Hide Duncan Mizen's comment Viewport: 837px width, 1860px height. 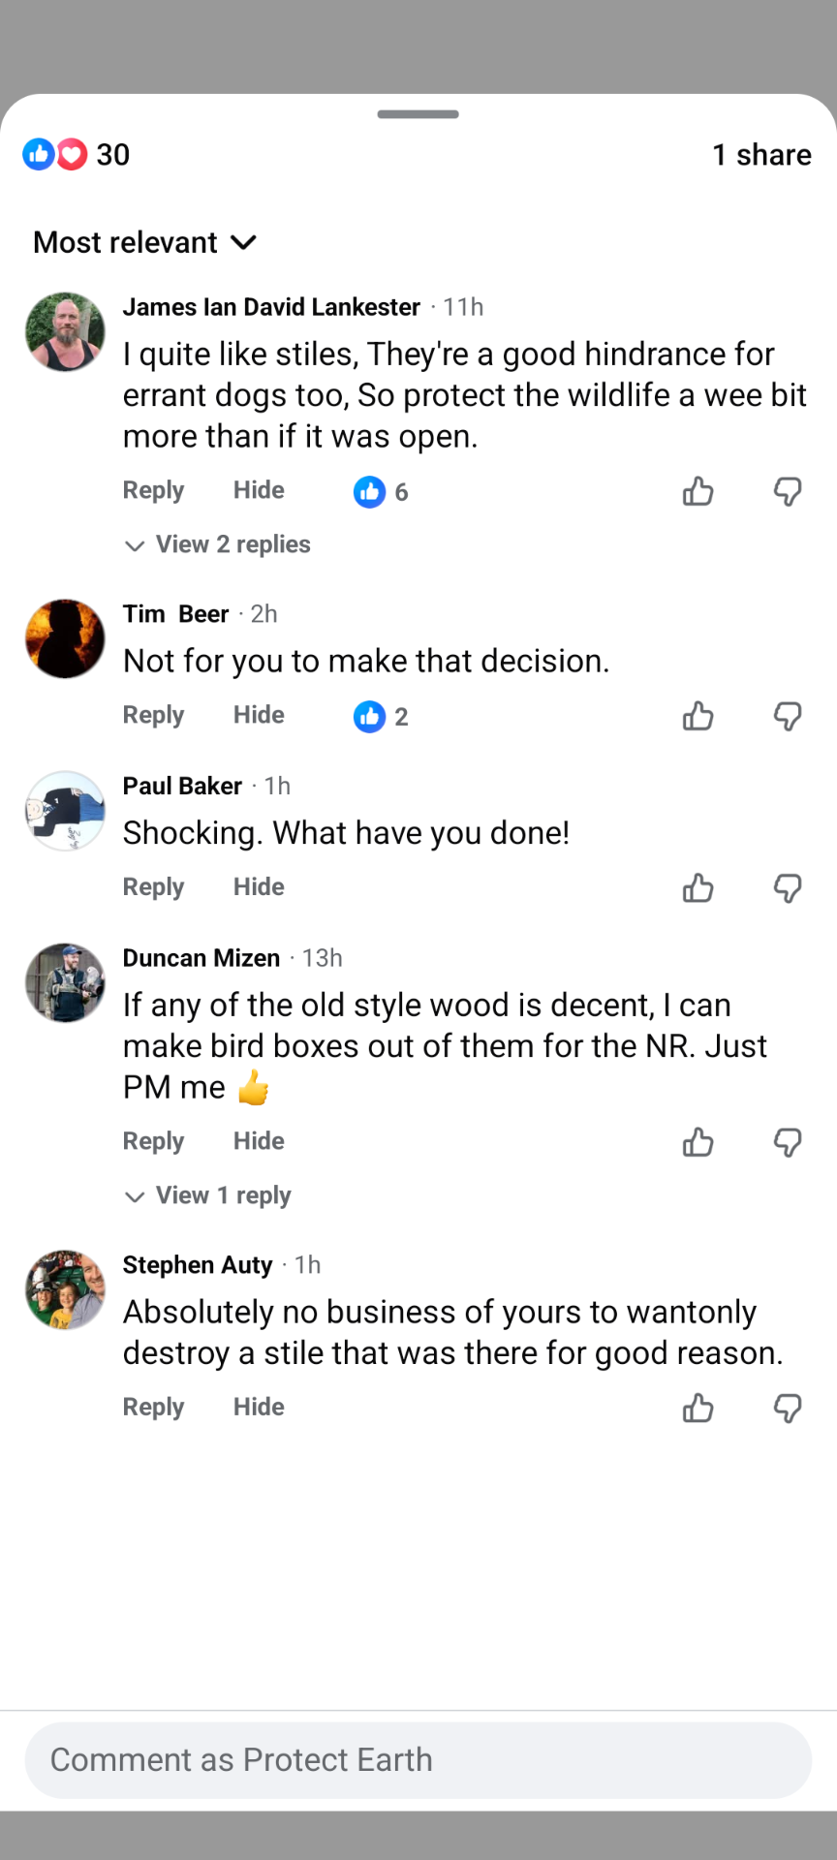tap(259, 1141)
